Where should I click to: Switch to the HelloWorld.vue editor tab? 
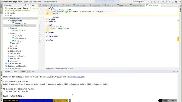(80, 5)
